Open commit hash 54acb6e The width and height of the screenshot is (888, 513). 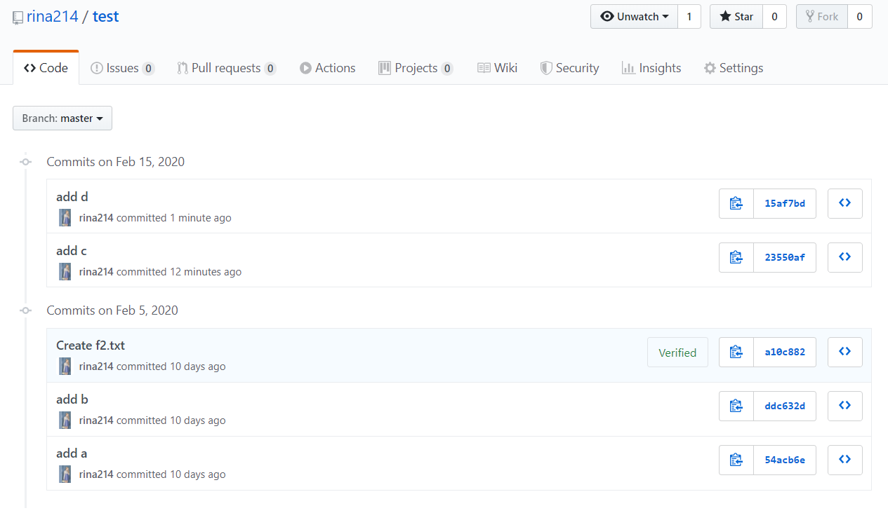[x=785, y=460]
